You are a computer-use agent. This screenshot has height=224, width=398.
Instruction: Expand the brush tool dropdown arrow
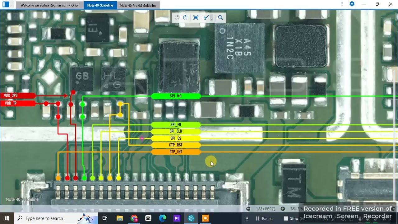pyautogui.click(x=211, y=18)
